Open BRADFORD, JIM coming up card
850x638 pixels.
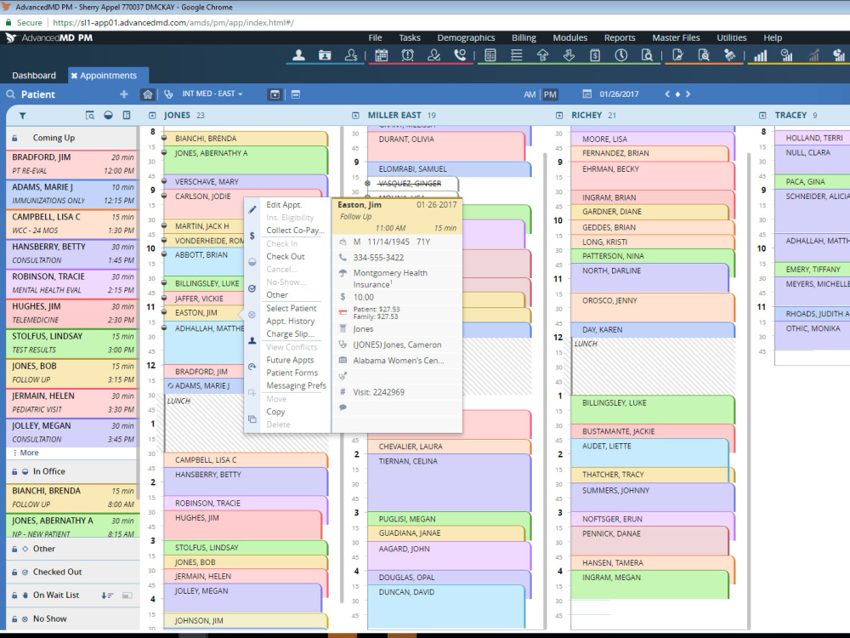coord(72,164)
